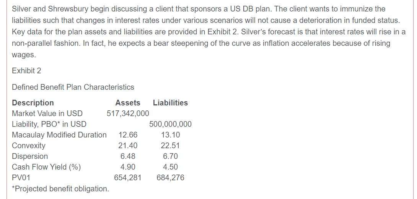Click the Market Value in USD label
The width and height of the screenshot is (417, 199).
coord(47,113)
